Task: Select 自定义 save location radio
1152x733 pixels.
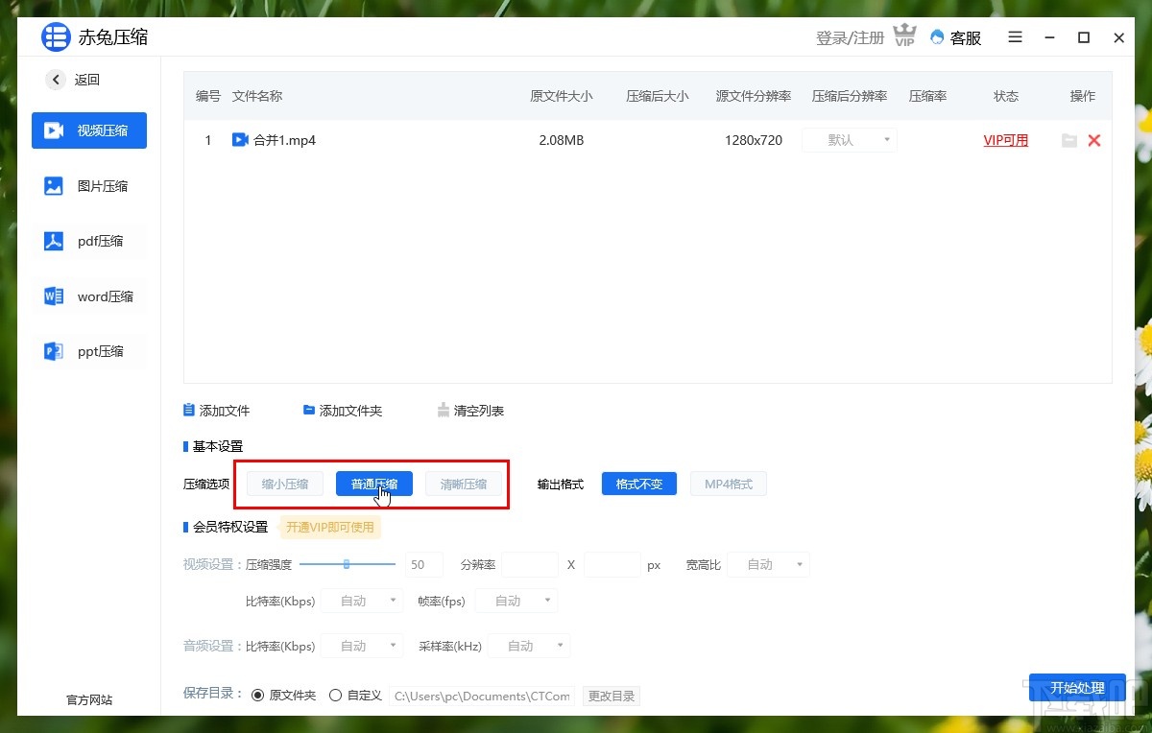Action: [x=335, y=696]
